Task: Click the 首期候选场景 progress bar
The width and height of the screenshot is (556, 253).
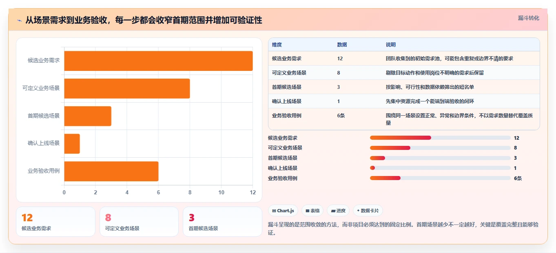Action: [x=440, y=158]
